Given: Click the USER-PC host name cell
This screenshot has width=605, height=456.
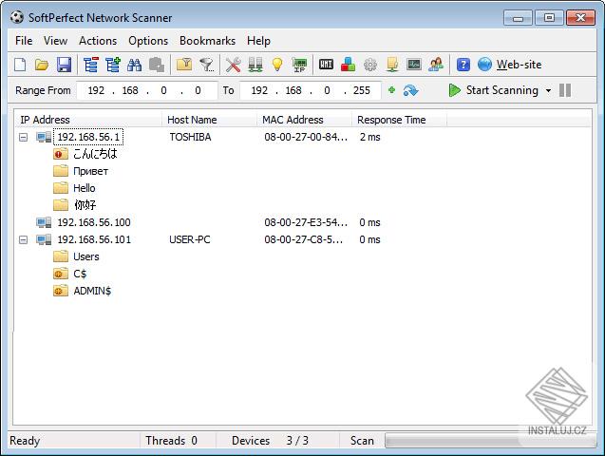Looking at the screenshot, I should (x=190, y=239).
